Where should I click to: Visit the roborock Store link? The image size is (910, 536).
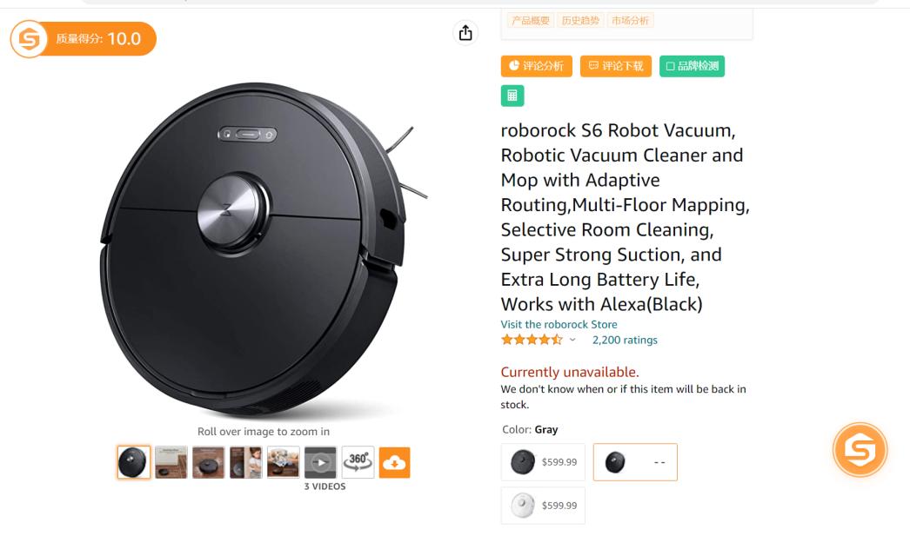(x=559, y=325)
